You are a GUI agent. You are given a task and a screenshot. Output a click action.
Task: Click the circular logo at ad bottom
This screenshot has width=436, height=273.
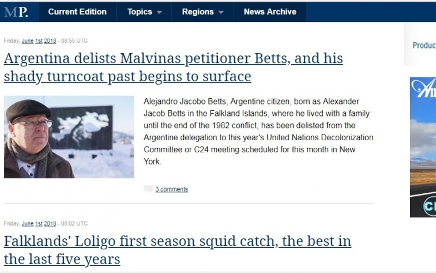point(430,206)
